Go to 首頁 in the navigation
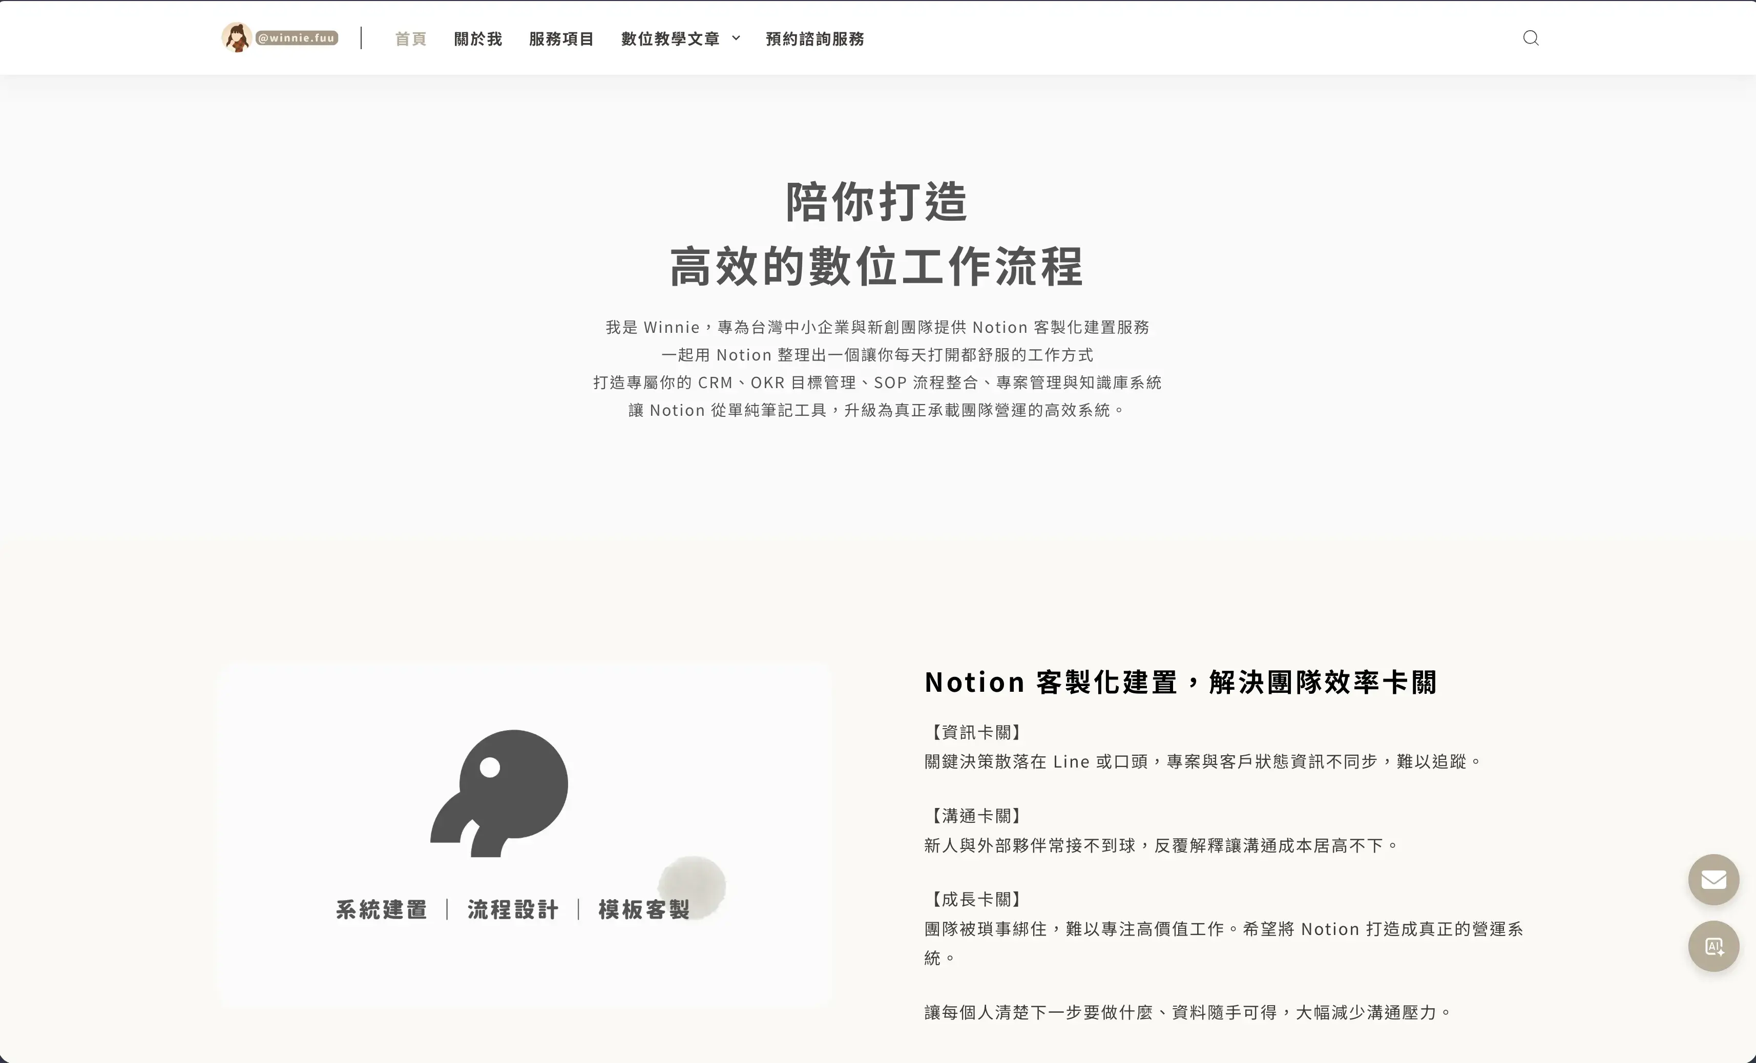The image size is (1756, 1063). coord(410,38)
